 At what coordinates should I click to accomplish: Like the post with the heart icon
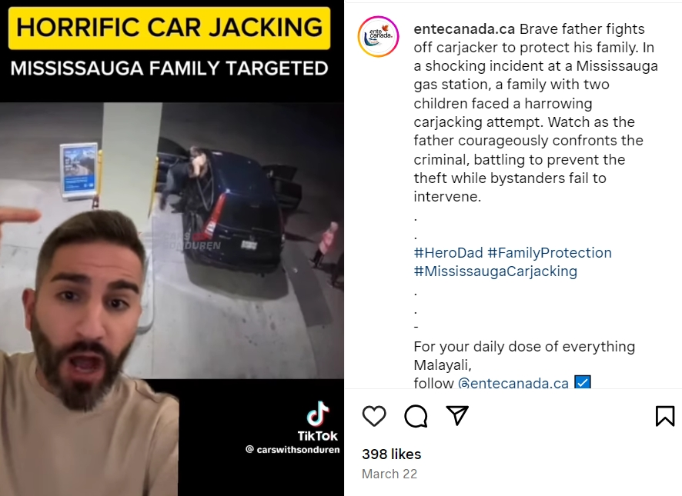point(374,416)
